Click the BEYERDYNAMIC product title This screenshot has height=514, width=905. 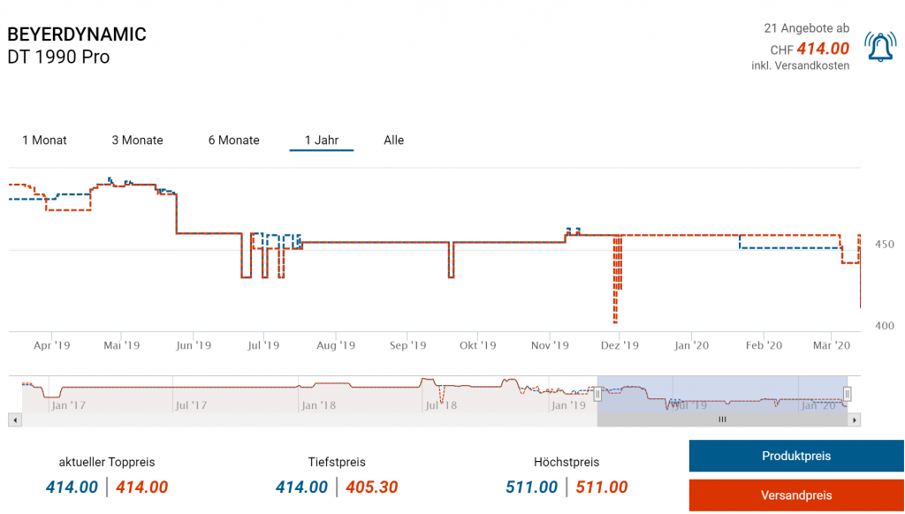(x=77, y=34)
